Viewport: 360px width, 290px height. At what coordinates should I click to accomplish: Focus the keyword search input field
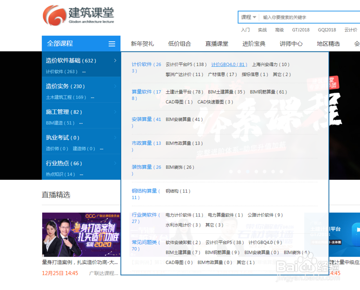pos(310,17)
